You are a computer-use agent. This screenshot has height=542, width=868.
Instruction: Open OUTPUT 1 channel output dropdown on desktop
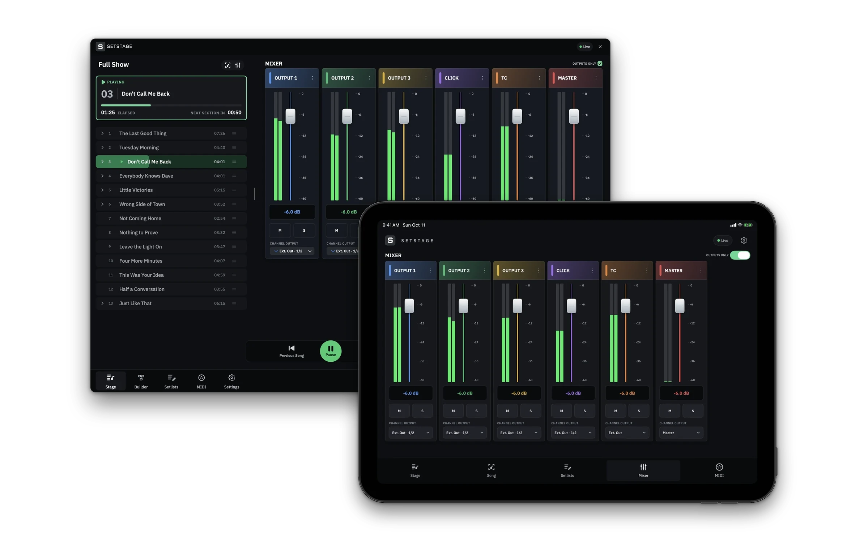[292, 251]
